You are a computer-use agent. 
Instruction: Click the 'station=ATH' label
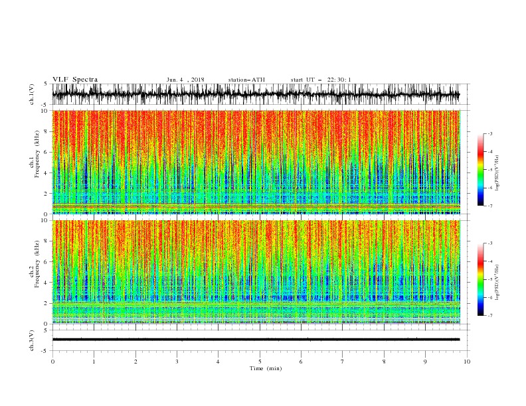click(246, 80)
